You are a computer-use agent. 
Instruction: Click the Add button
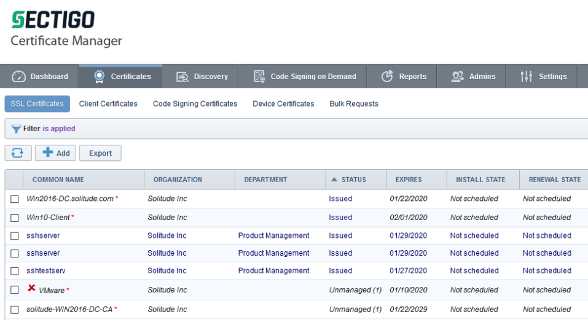(55, 153)
